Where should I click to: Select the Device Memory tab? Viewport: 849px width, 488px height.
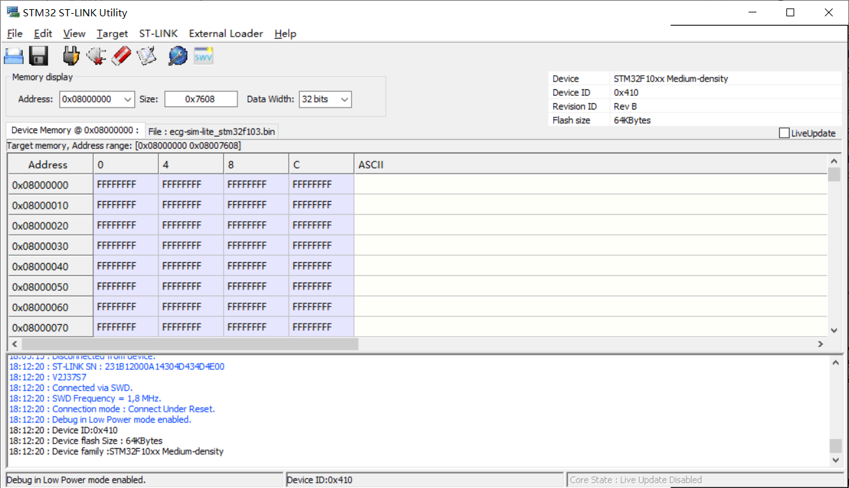point(74,130)
